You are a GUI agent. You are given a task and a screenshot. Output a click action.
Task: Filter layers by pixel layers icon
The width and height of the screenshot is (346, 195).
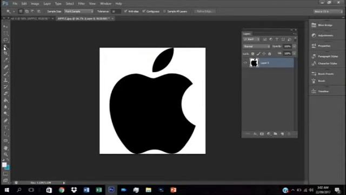[x=265, y=40]
